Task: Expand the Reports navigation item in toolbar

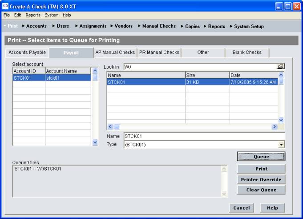Action: pyautogui.click(x=214, y=26)
